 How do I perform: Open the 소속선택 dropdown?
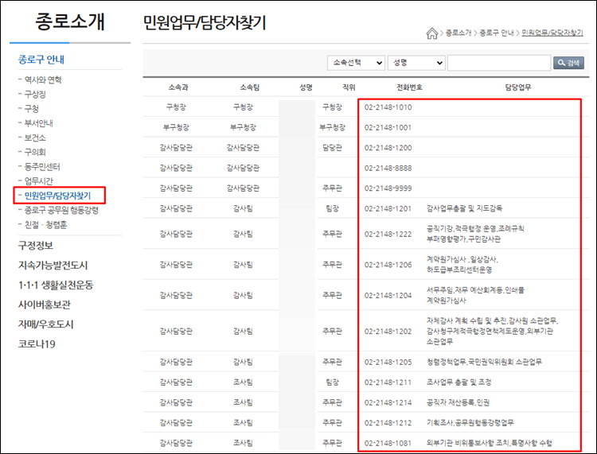[356, 63]
